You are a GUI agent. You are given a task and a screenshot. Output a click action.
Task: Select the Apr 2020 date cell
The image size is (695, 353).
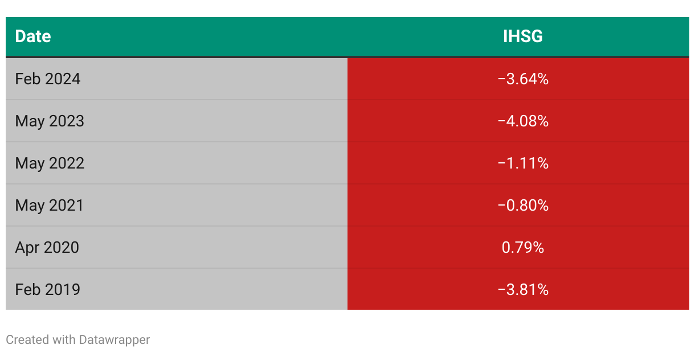click(x=177, y=247)
